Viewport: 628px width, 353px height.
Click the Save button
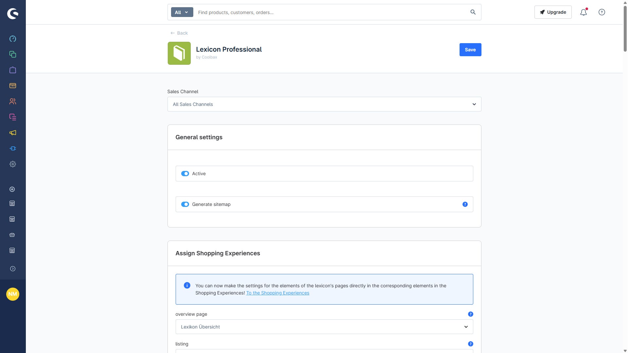470,50
